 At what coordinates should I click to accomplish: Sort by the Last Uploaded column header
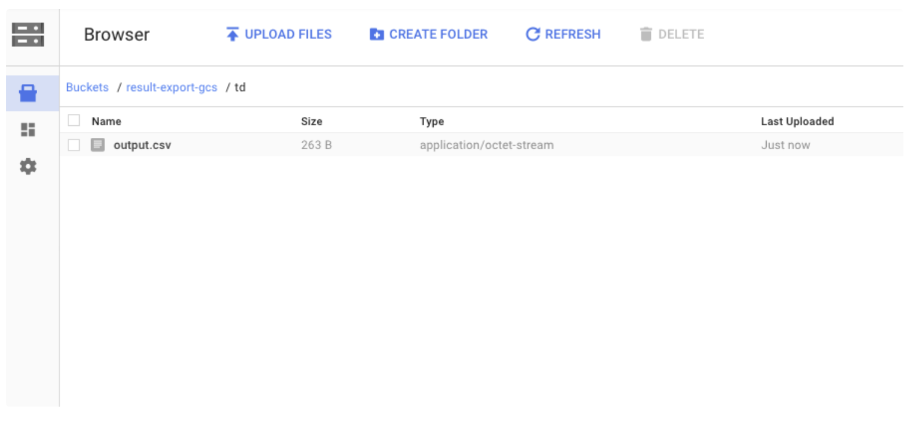pos(797,121)
